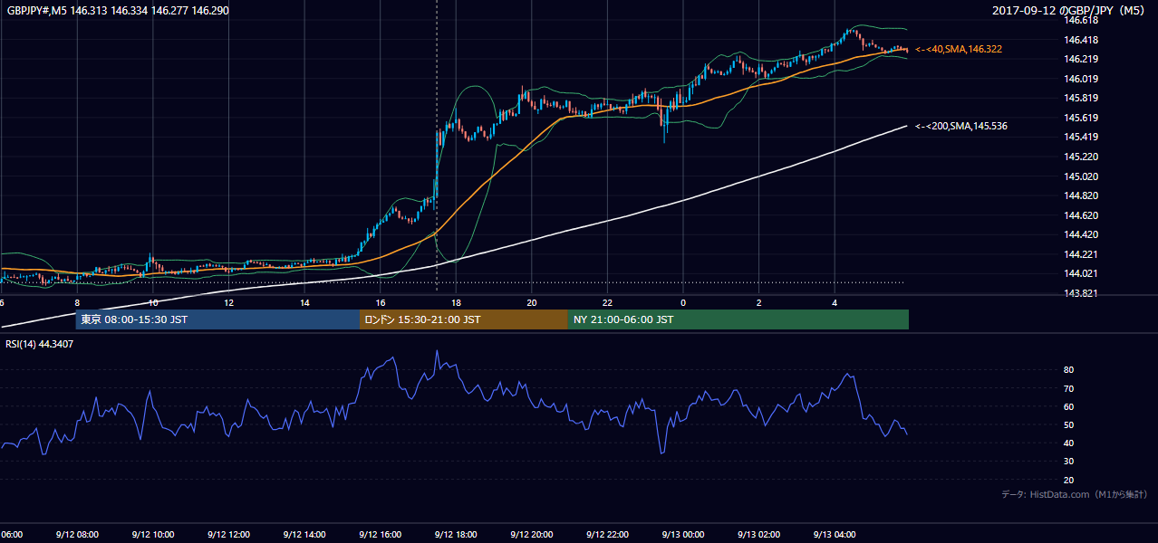
Task: Click the RSI 20 level label
Action: pos(1069,480)
